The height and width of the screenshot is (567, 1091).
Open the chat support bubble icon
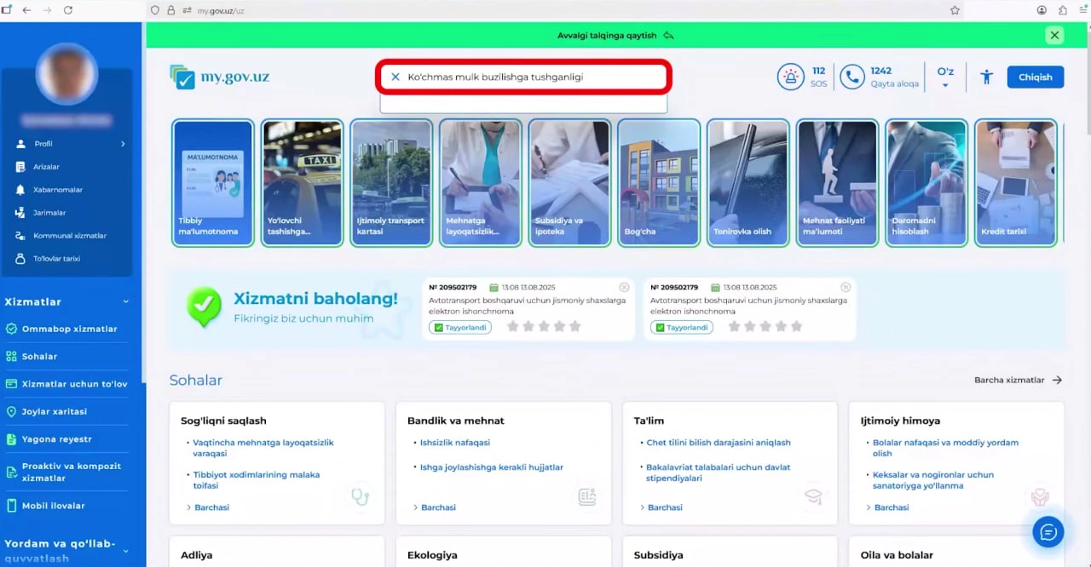[1048, 532]
